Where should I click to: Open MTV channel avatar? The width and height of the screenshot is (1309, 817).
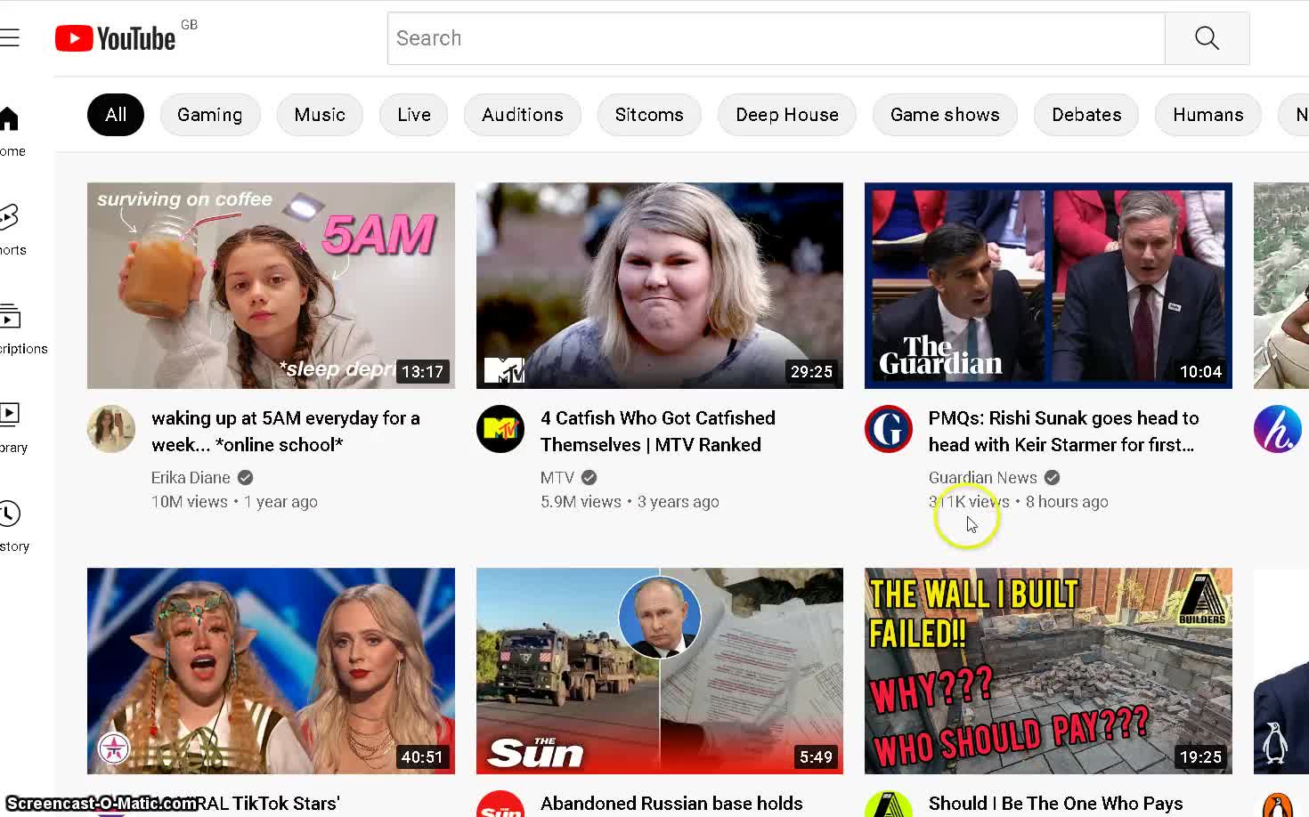[x=500, y=429]
